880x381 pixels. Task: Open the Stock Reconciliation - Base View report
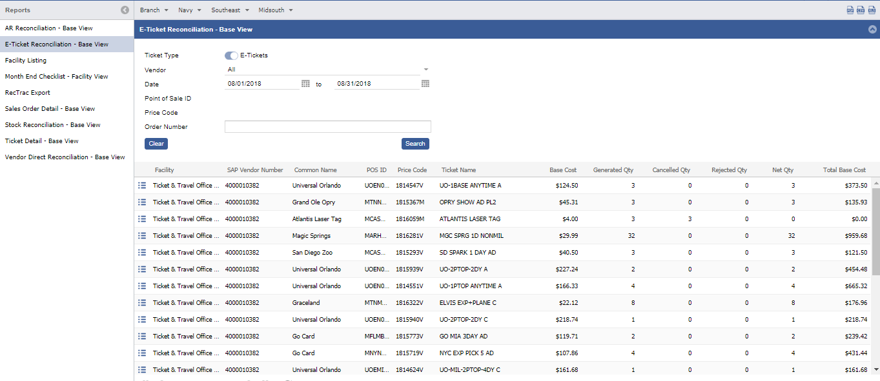click(53, 125)
